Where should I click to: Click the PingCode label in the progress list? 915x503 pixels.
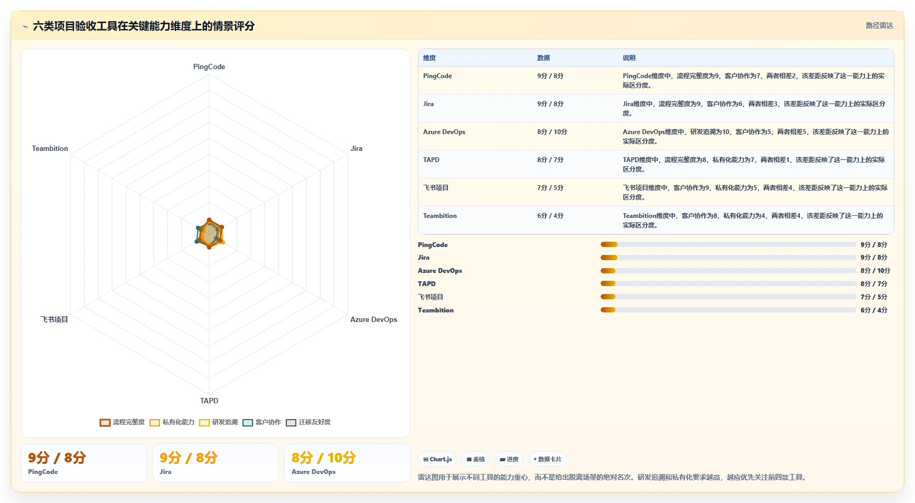click(x=433, y=245)
